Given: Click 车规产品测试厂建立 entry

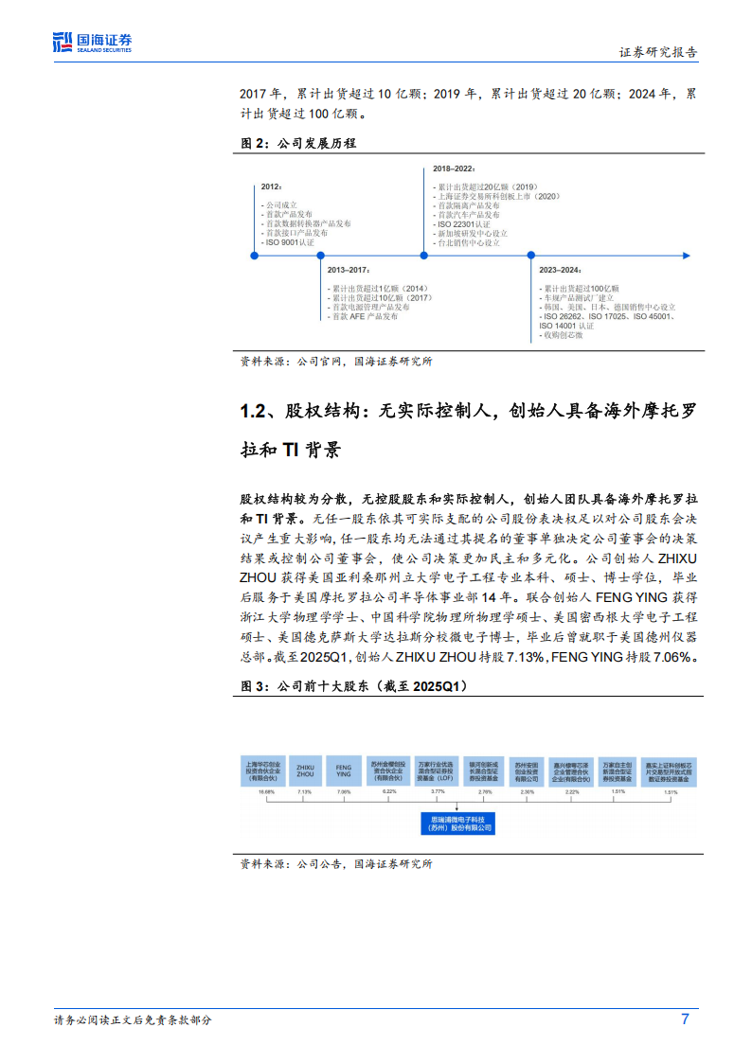Looking at the screenshot, I should (x=577, y=297).
